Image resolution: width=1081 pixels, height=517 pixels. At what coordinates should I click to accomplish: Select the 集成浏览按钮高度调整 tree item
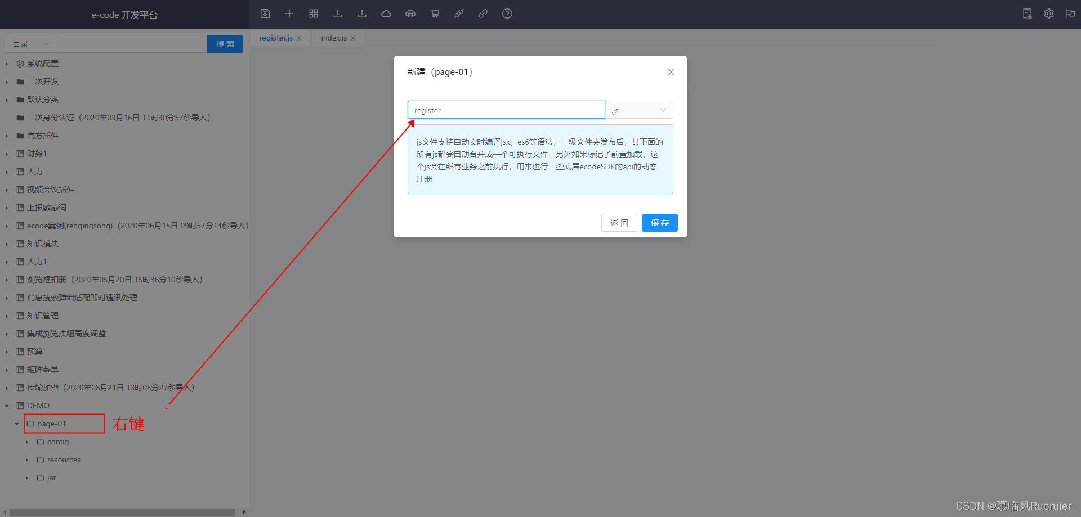pyautogui.click(x=66, y=334)
